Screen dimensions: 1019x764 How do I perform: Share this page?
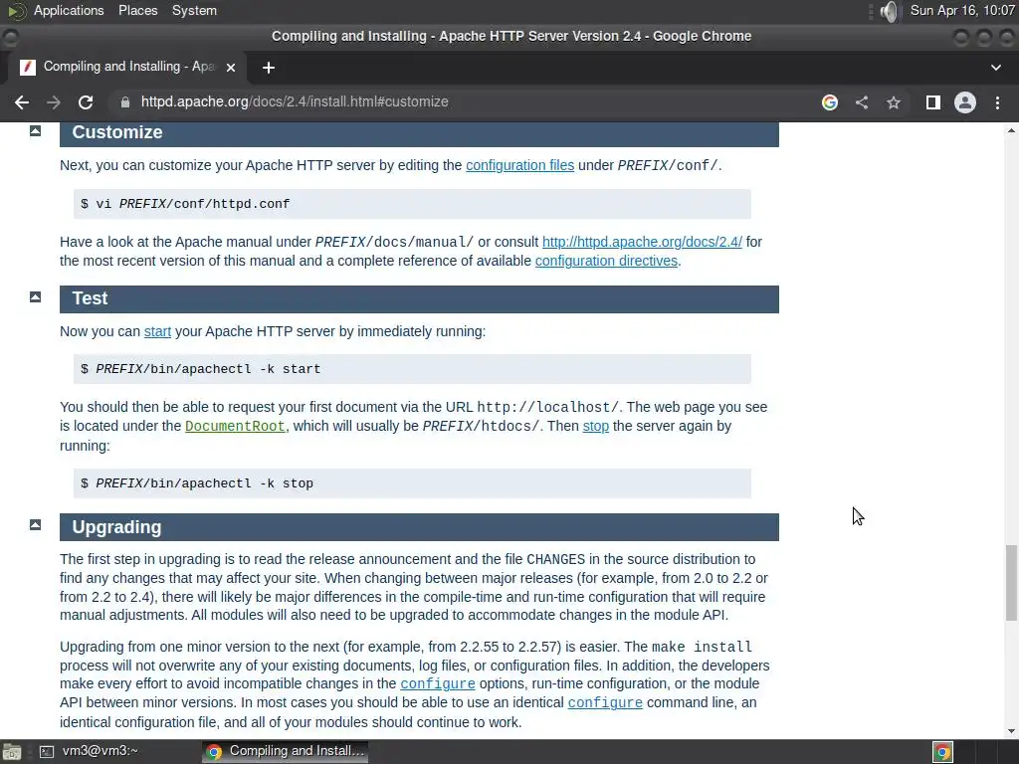click(x=862, y=102)
